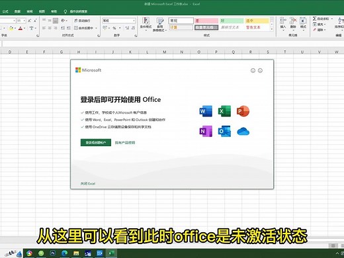Toggle Wrap Text (自动换行)
This screenshot has width=344, height=258.
(x=82, y=21)
